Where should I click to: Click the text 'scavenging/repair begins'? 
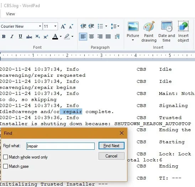coord(38,87)
